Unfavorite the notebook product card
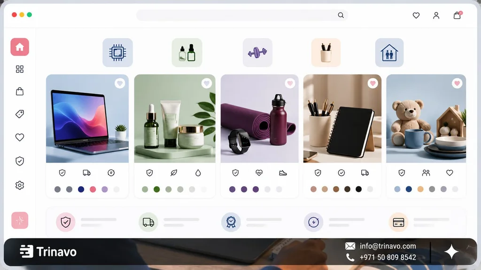481x270 pixels. (x=372, y=83)
